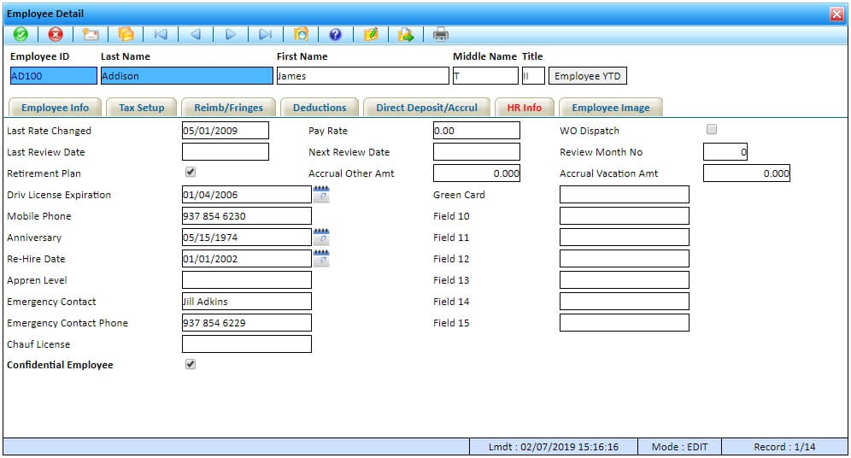Click the Middle Name field

coord(486,76)
